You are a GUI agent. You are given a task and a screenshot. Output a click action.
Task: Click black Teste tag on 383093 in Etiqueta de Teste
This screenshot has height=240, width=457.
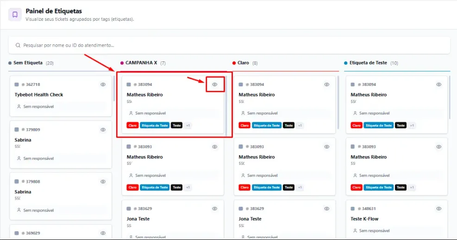[x=401, y=187]
